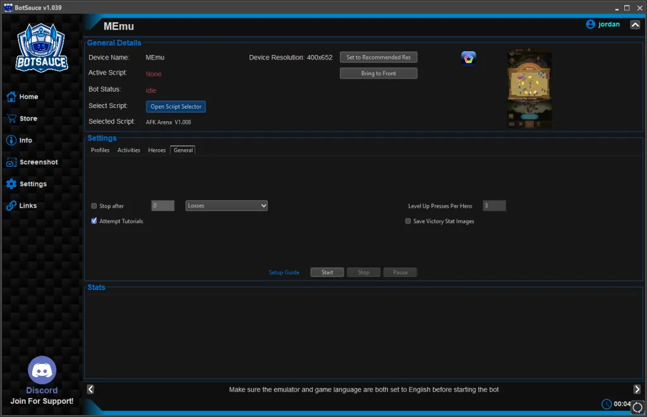This screenshot has width=647, height=417.
Task: Click the clock timer icon
Action: pos(606,404)
